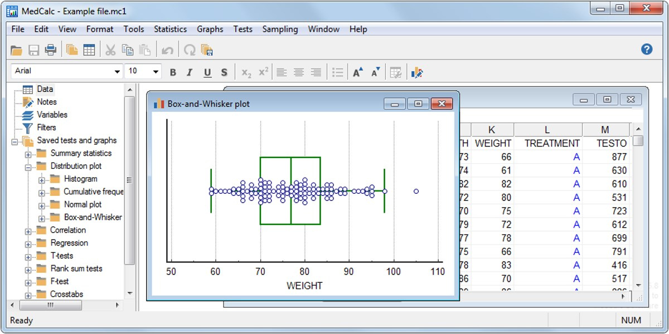Open the spreadsheet grid icon in toolbar
Image resolution: width=669 pixels, height=334 pixels.
pyautogui.click(x=89, y=50)
